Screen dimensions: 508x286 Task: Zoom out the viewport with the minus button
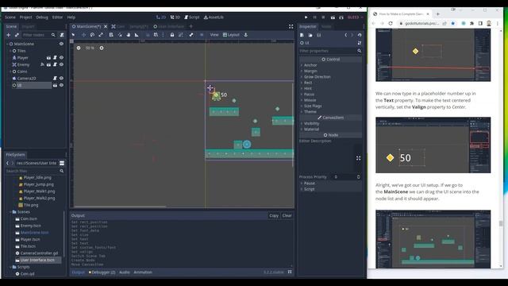[79, 48]
